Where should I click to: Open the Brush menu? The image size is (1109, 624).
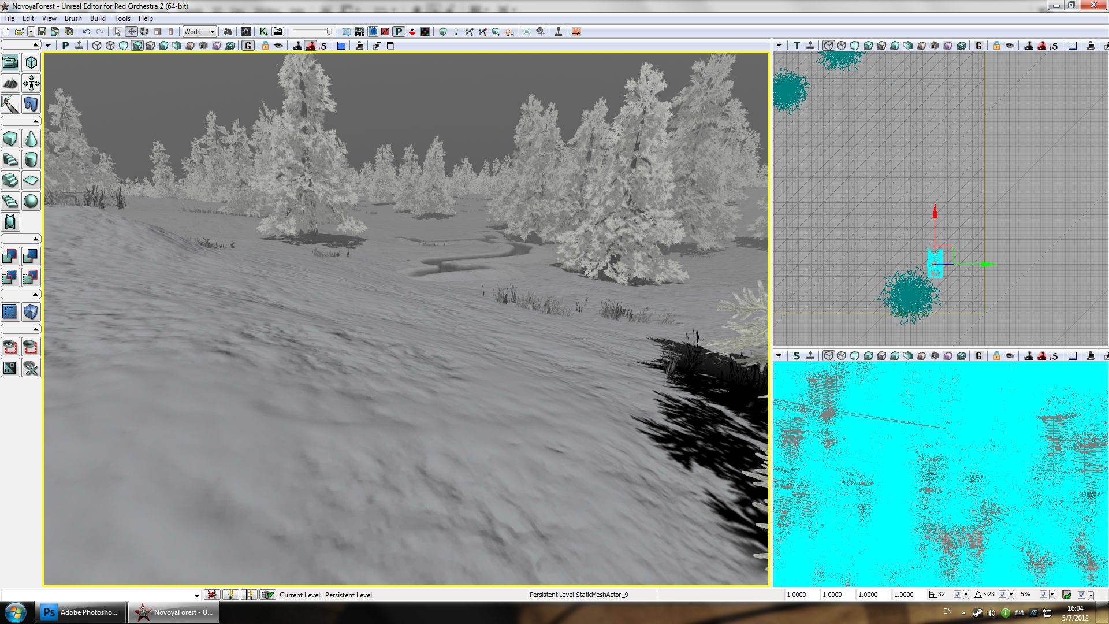(73, 18)
